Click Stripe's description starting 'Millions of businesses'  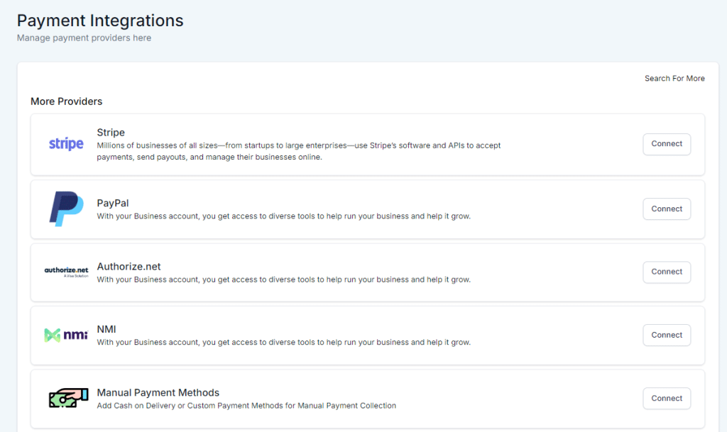(299, 151)
